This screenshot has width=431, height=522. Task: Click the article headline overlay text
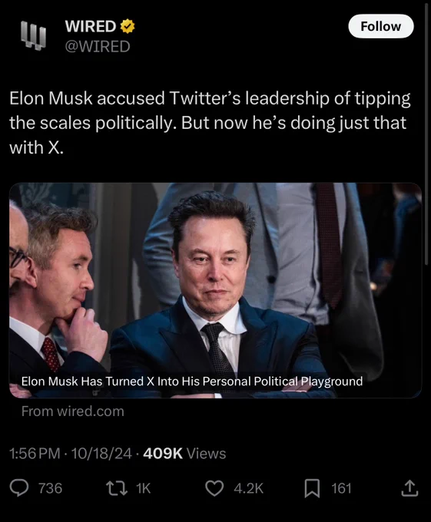(x=192, y=382)
